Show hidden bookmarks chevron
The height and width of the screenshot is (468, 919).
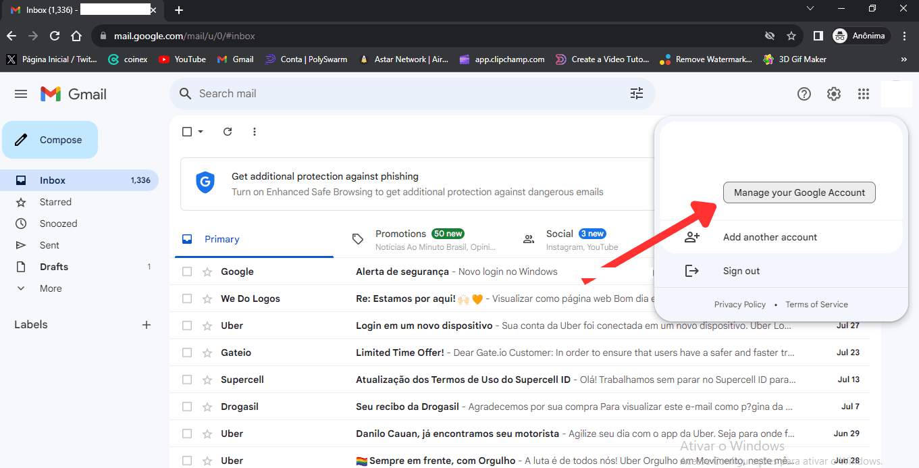904,59
